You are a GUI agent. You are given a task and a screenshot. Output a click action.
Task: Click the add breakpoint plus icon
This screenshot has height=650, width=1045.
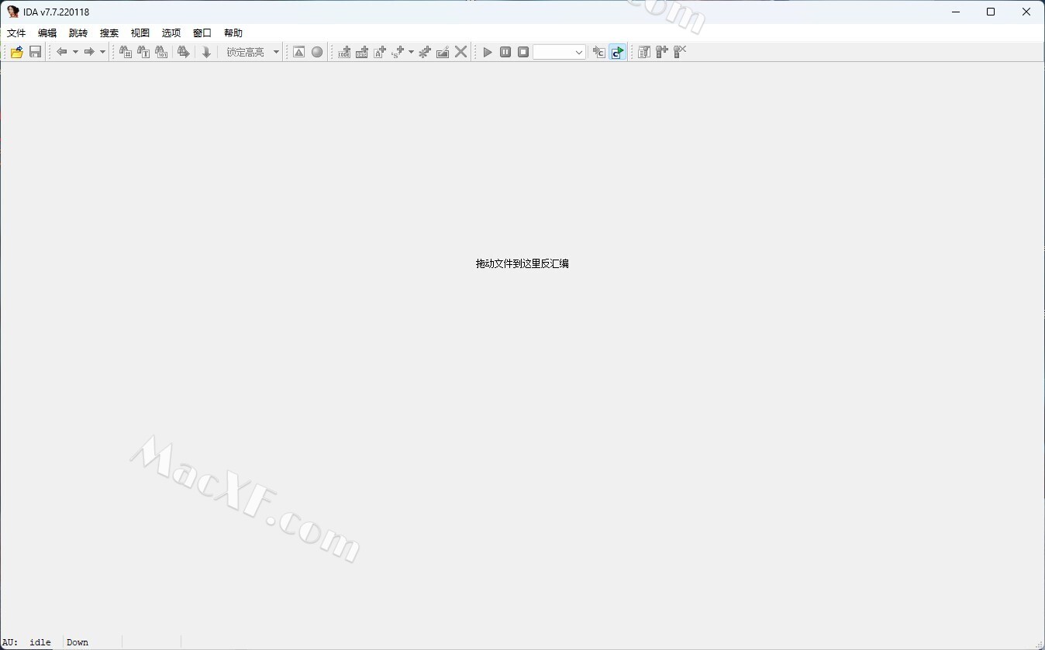(662, 52)
